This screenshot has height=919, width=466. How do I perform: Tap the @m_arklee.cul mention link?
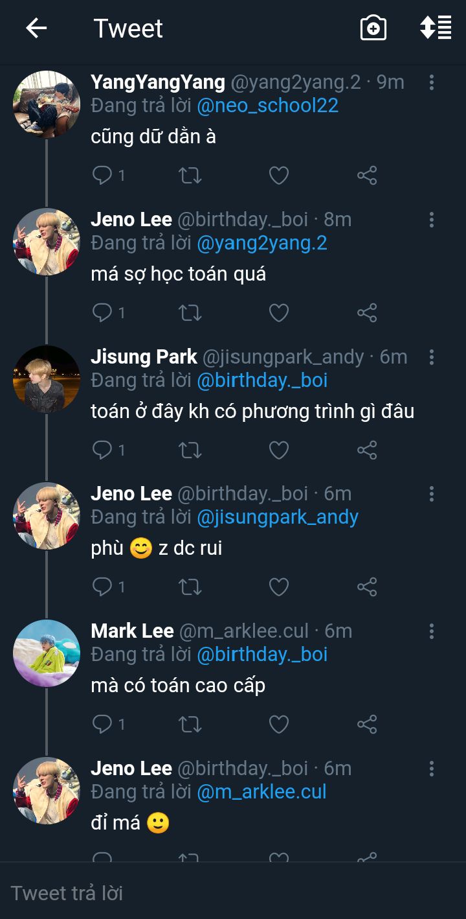261,791
